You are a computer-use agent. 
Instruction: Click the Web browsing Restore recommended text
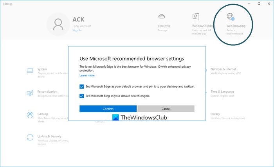pyautogui.click(x=235, y=32)
